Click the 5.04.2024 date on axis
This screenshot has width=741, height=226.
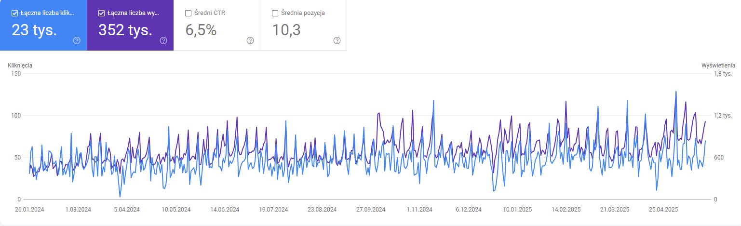point(127,210)
